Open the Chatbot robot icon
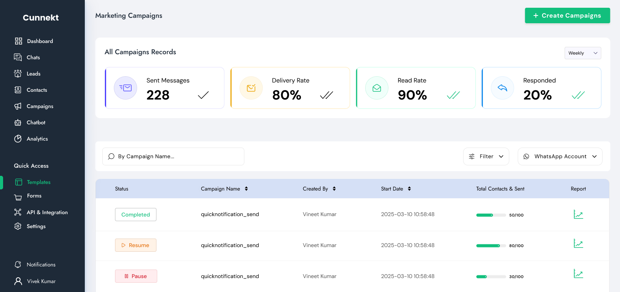Viewport: 620px width, 292px height. click(x=18, y=122)
